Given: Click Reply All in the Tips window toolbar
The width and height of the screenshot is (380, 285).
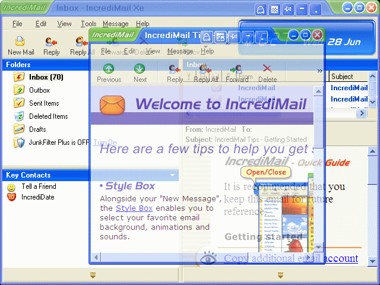Looking at the screenshot, I should (206, 73).
